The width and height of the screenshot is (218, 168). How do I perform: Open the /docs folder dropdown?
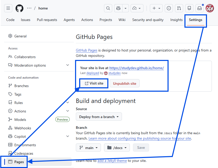tap(117, 148)
